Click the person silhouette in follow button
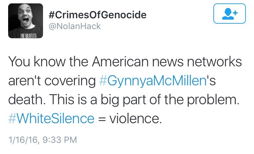 pyautogui.click(x=228, y=14)
